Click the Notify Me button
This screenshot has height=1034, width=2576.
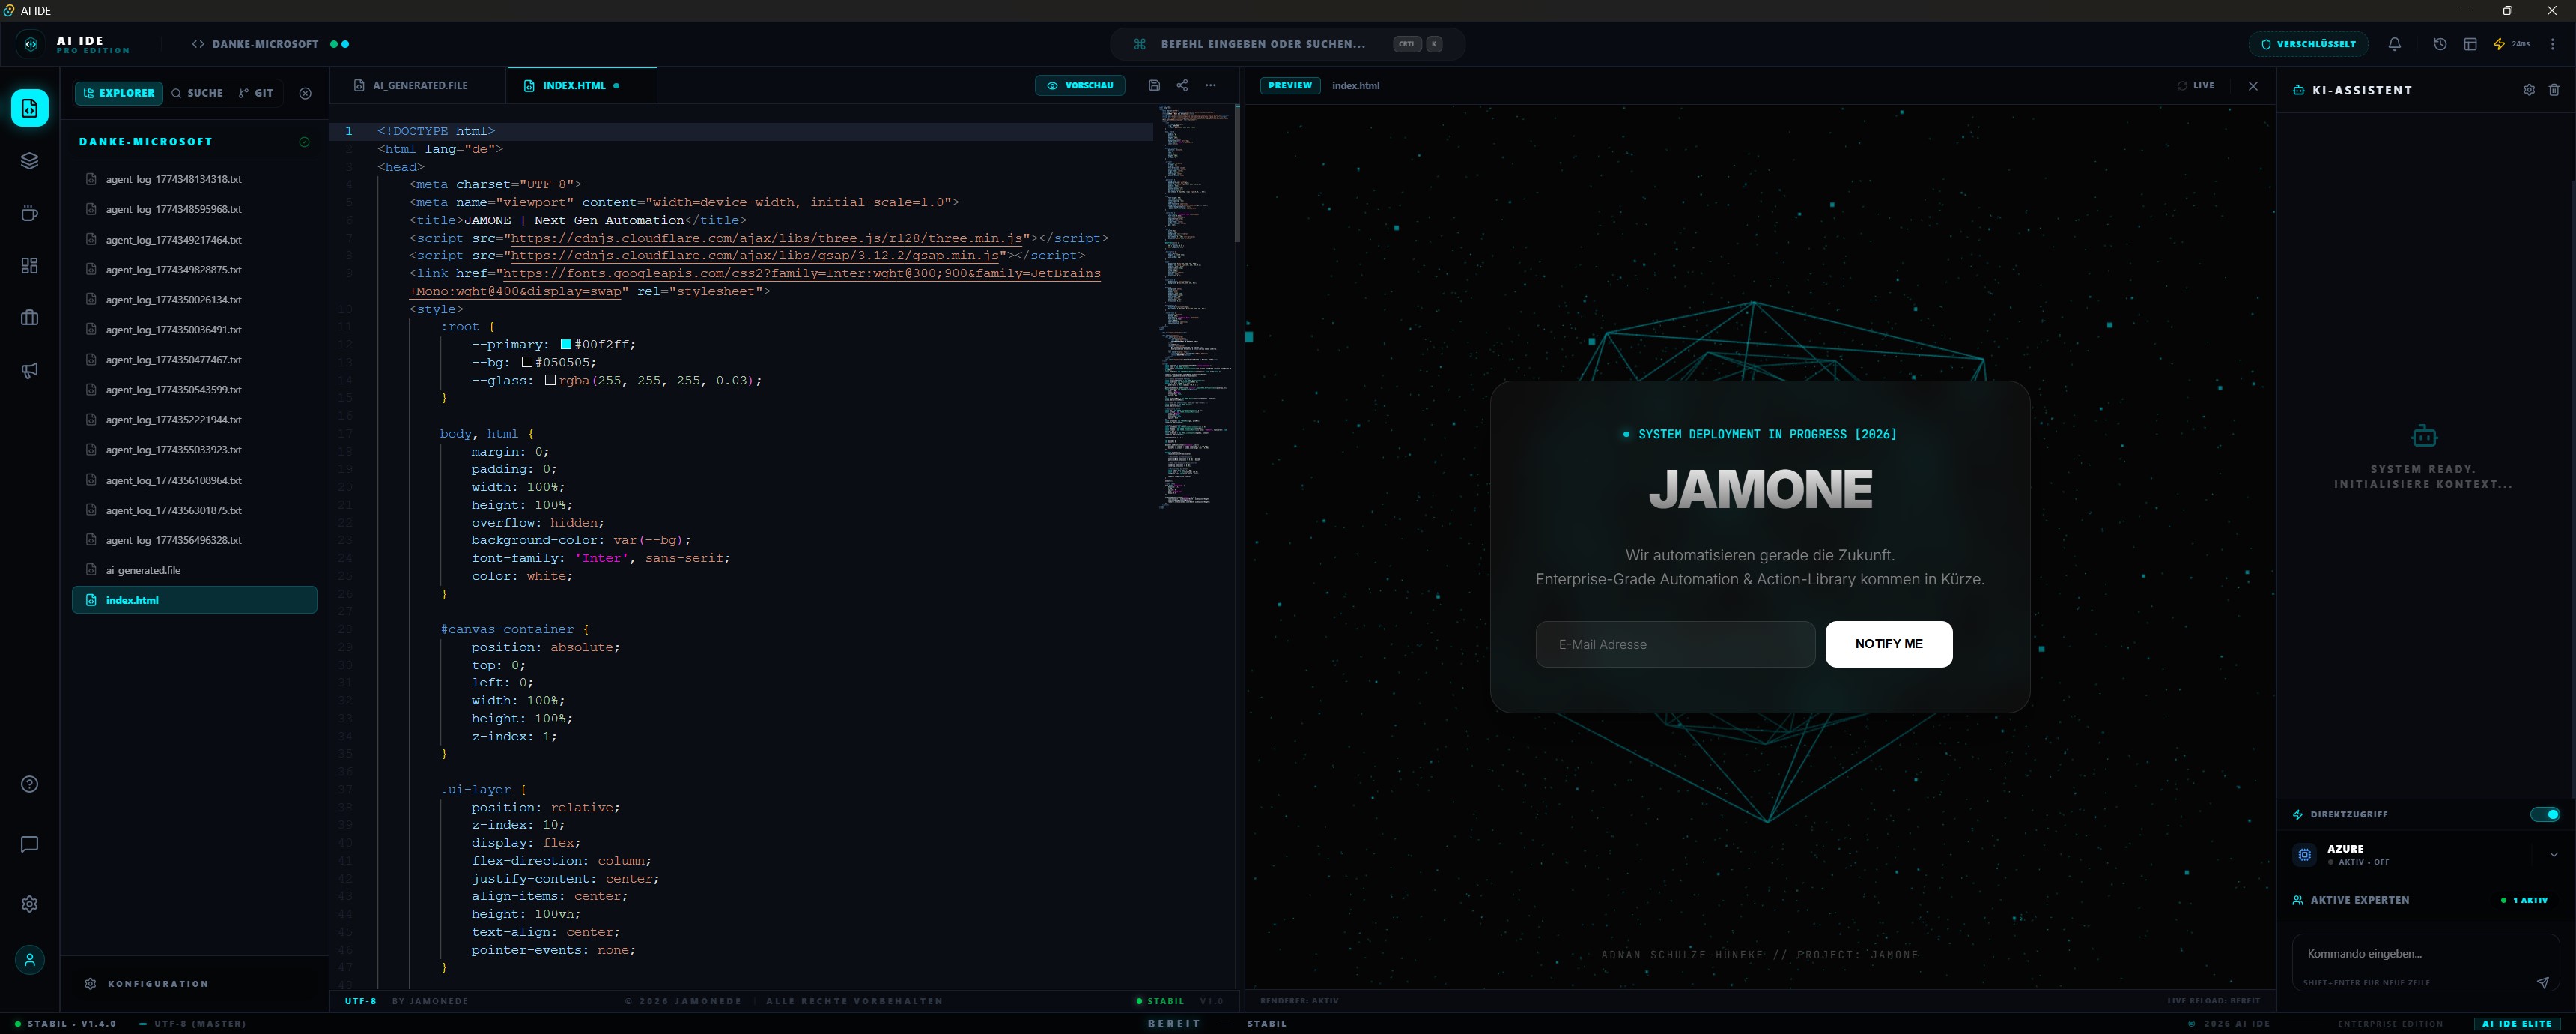(1888, 644)
